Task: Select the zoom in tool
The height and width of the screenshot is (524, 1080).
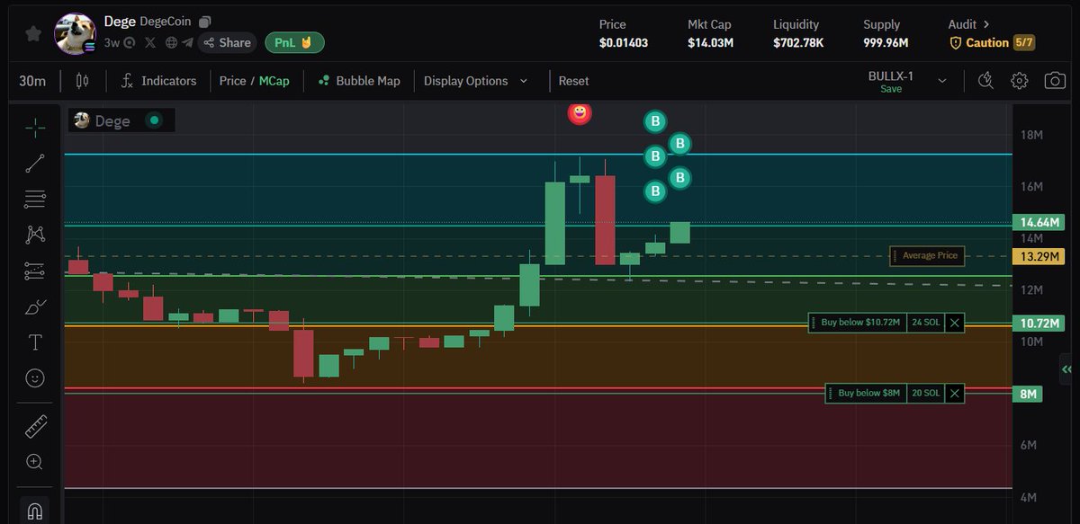Action: click(35, 462)
